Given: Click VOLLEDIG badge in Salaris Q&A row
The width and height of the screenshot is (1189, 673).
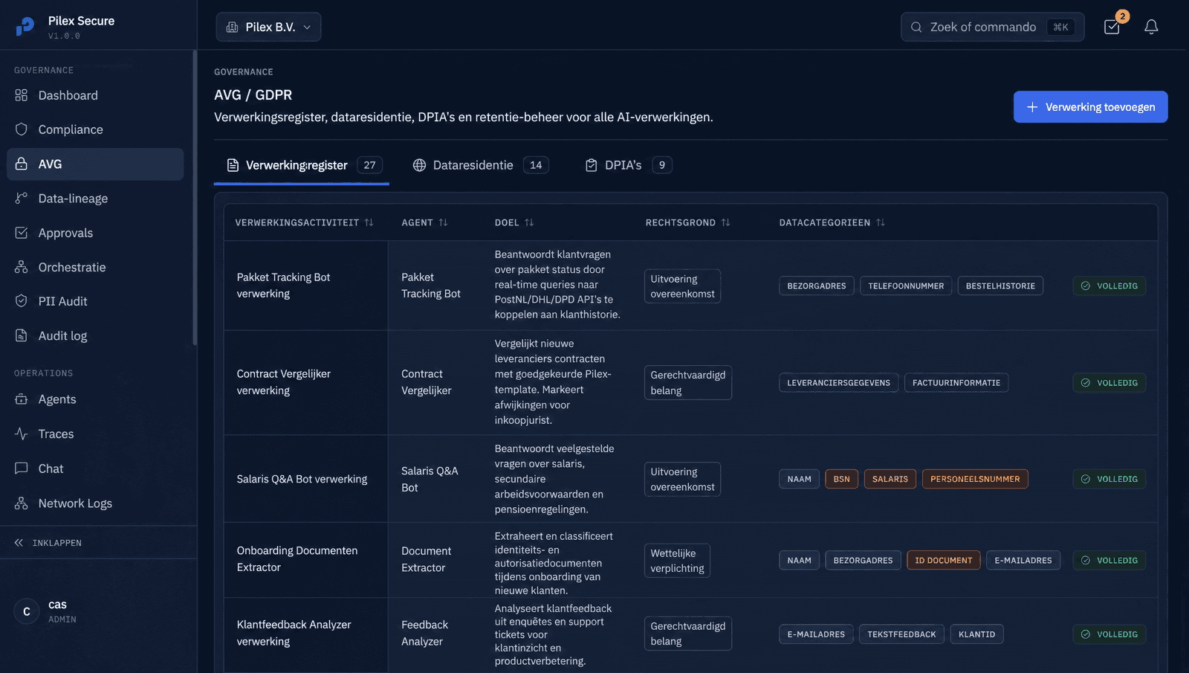Looking at the screenshot, I should [1109, 479].
